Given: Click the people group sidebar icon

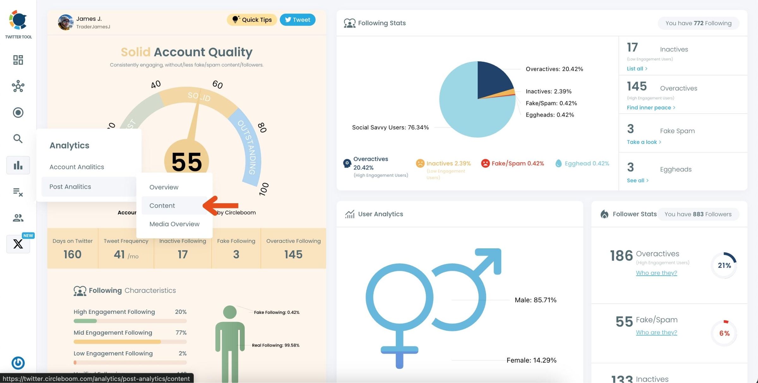Looking at the screenshot, I should pos(18,218).
